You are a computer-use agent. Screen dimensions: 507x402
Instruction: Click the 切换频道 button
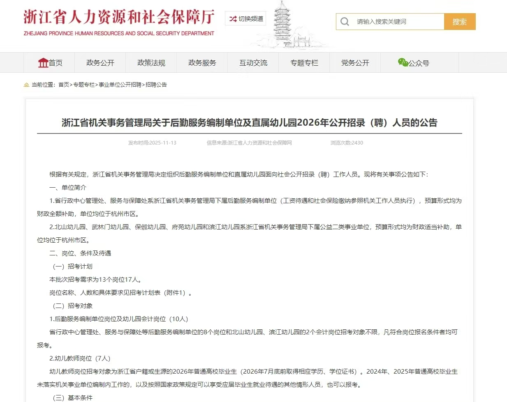point(245,18)
